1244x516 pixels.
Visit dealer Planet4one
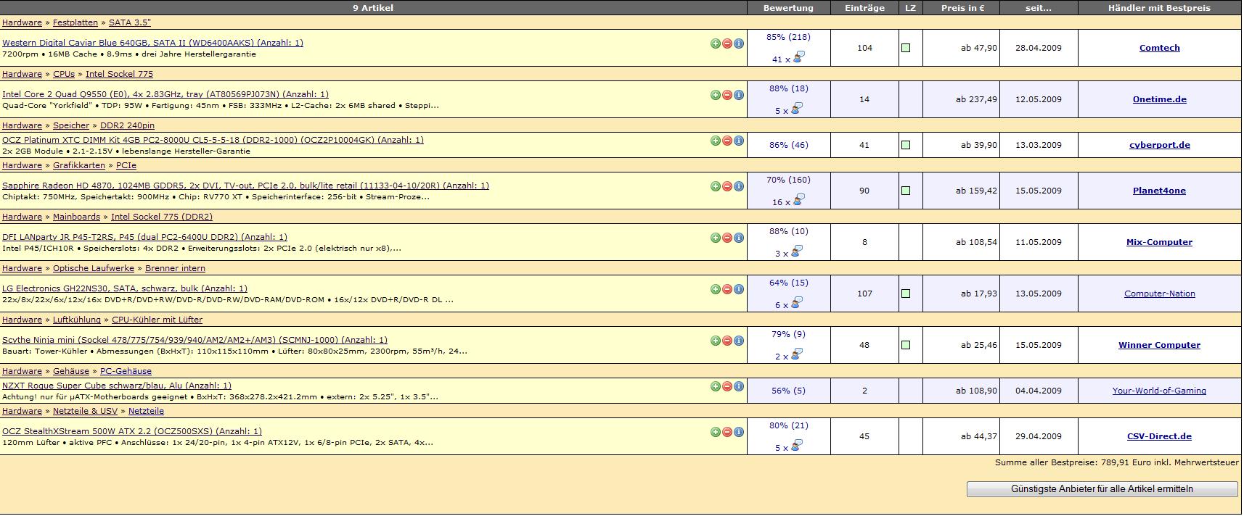pos(1159,191)
